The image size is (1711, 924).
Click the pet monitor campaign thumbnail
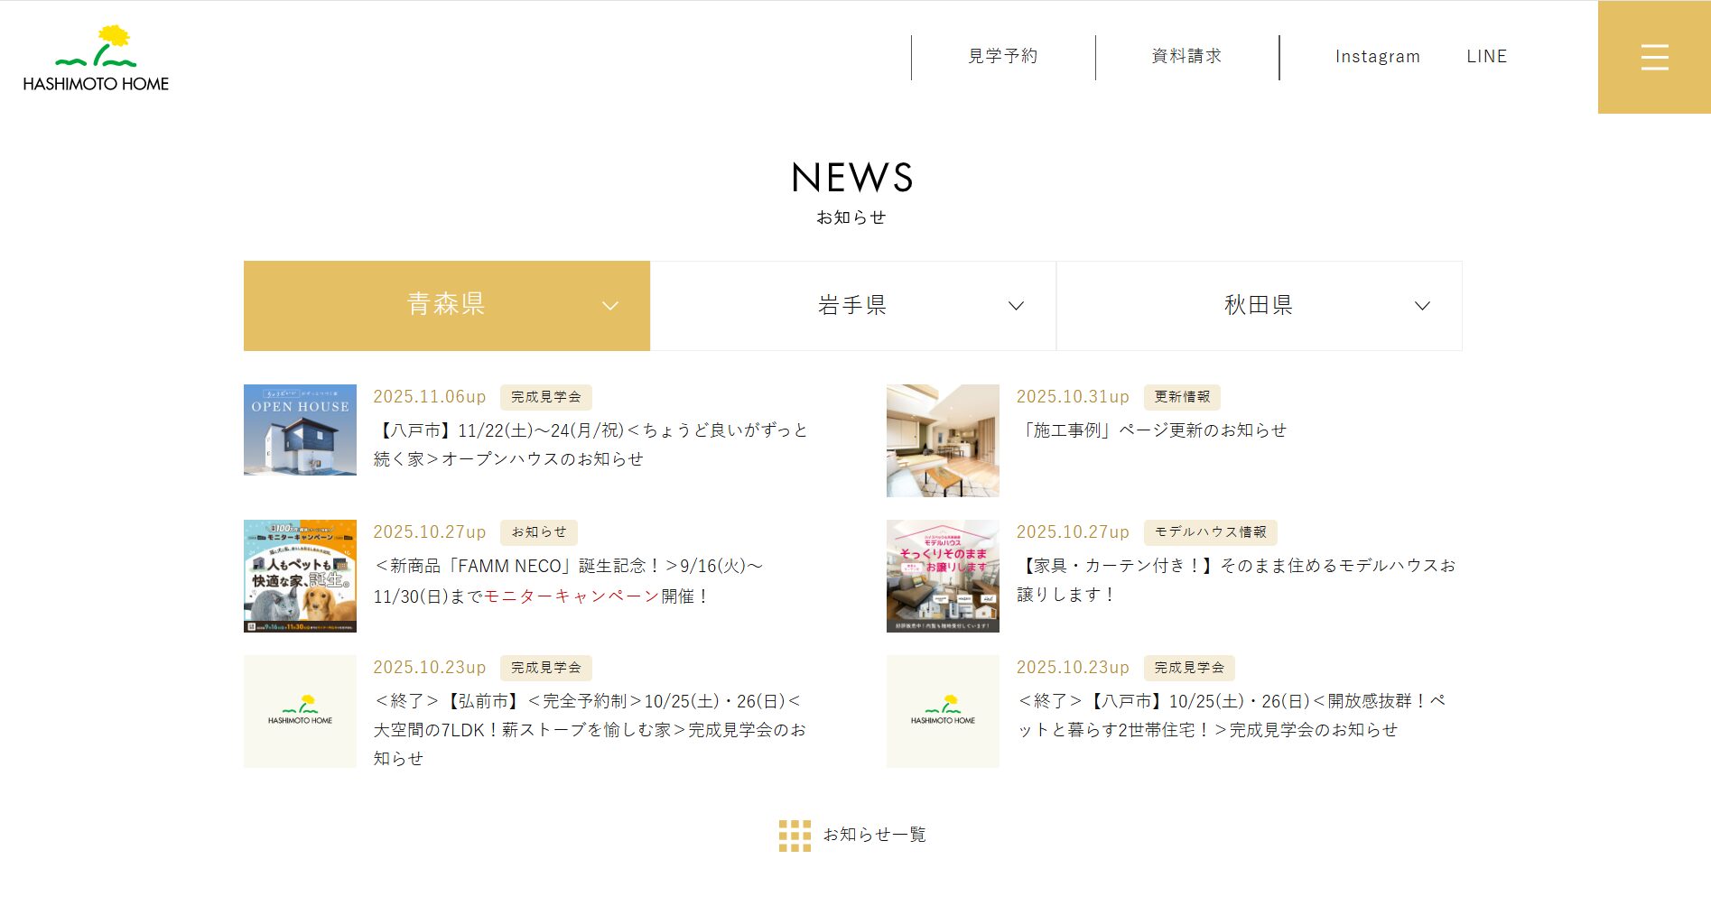point(300,576)
